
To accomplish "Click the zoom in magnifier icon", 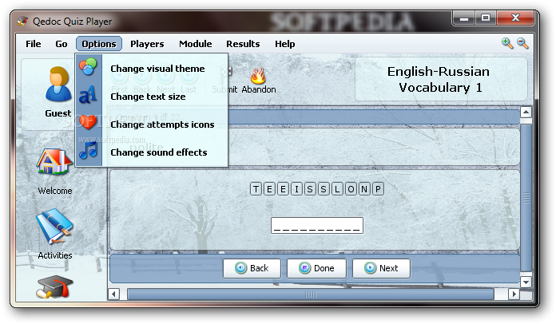I will [507, 44].
